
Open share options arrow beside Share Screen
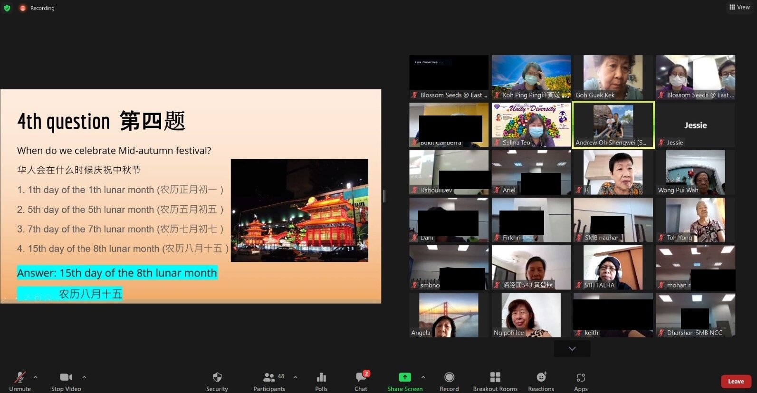pos(423,377)
